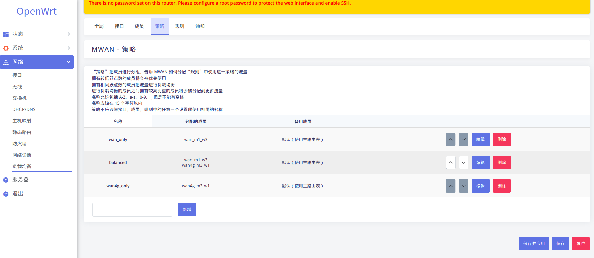
Task: Delete the wan_only policy
Action: (502, 139)
